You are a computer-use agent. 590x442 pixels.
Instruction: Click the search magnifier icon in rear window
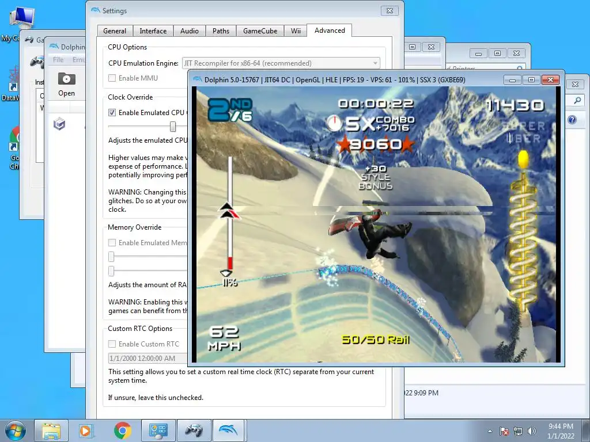tap(577, 100)
